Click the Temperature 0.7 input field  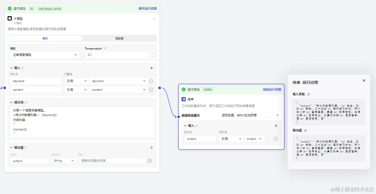pyautogui.click(x=117, y=55)
